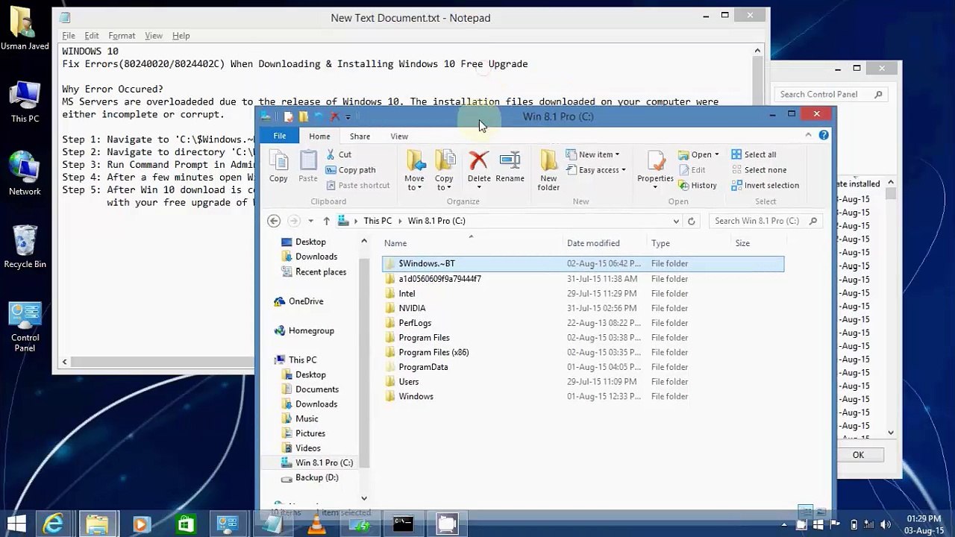Select Backup (D:) in the navigation pane

click(x=316, y=477)
